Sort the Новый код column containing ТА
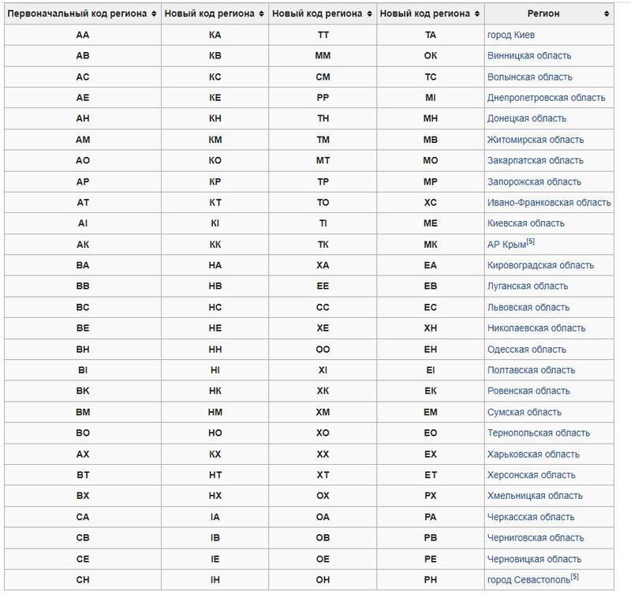Image resolution: width=631 pixels, height=599 pixels. coord(476,14)
